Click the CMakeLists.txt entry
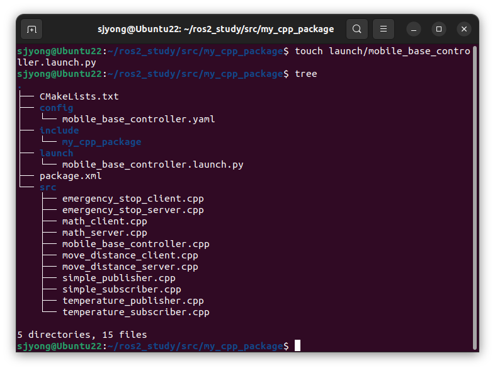This screenshot has height=370, width=495. tap(79, 96)
